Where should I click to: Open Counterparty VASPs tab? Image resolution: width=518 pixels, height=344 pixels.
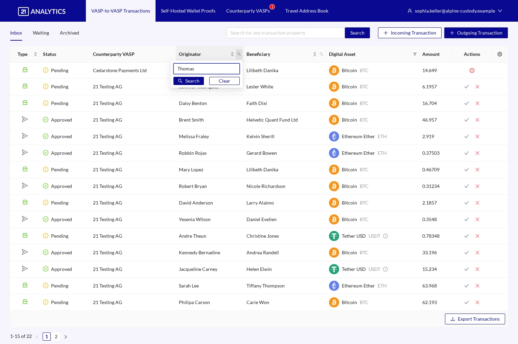click(248, 11)
